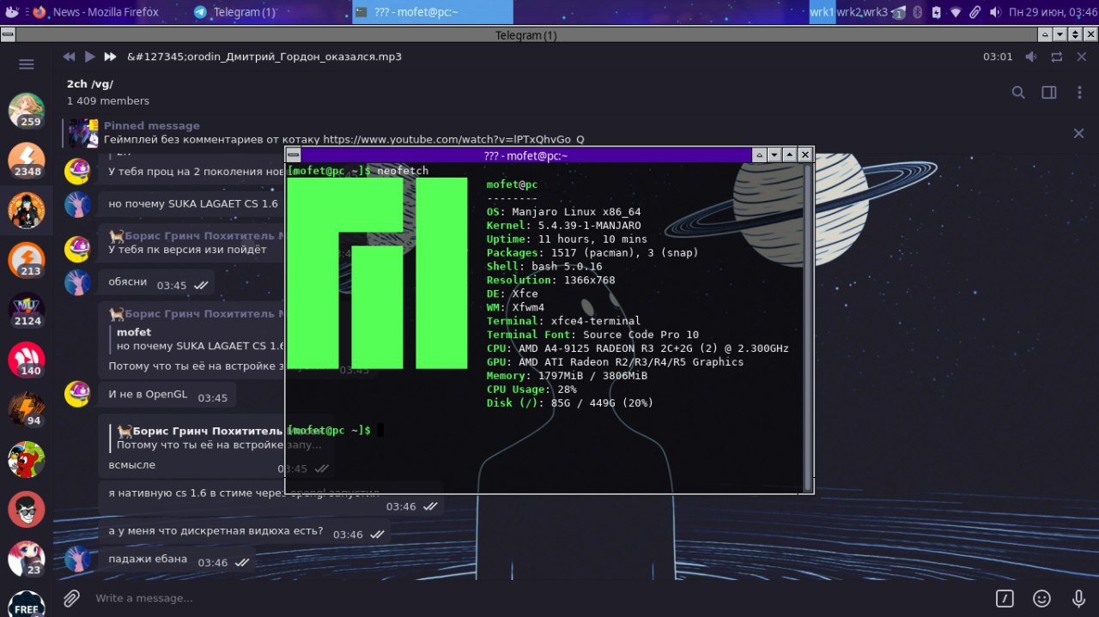Switch to workspace wrk1
Screen dimensions: 1099x617
(x=822, y=12)
